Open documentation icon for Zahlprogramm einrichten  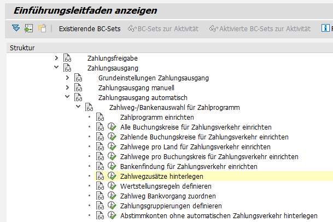click(x=100, y=117)
